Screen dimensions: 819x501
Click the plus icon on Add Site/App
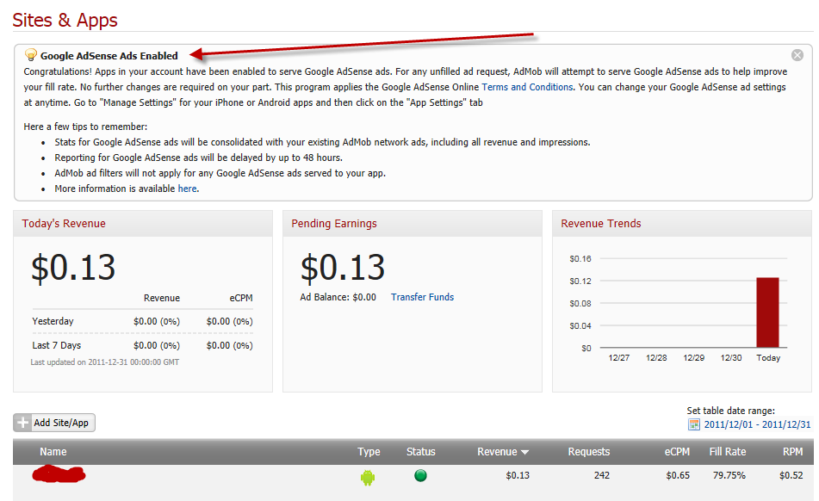pos(22,423)
